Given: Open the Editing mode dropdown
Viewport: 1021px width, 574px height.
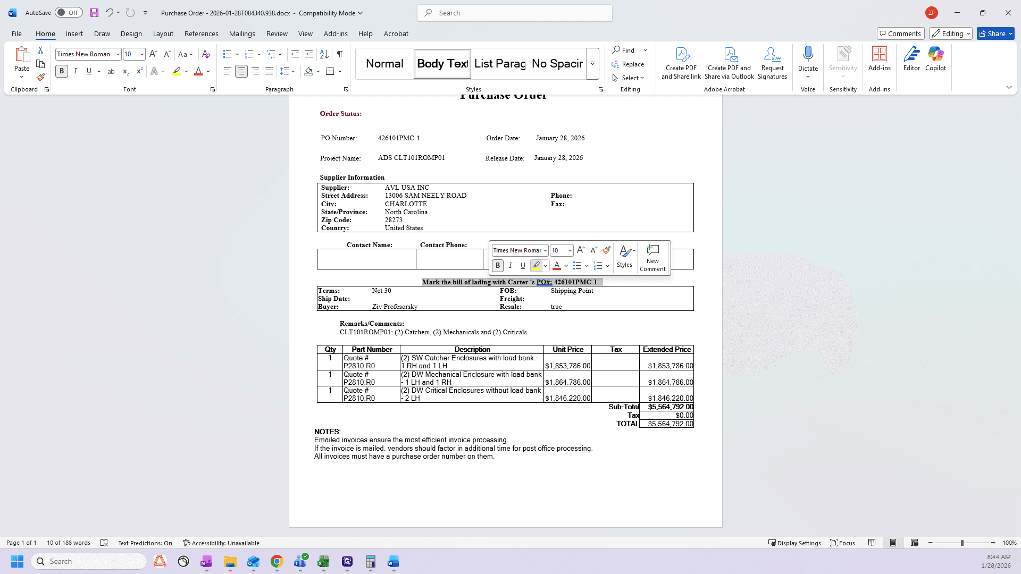Looking at the screenshot, I should pyautogui.click(x=951, y=33).
